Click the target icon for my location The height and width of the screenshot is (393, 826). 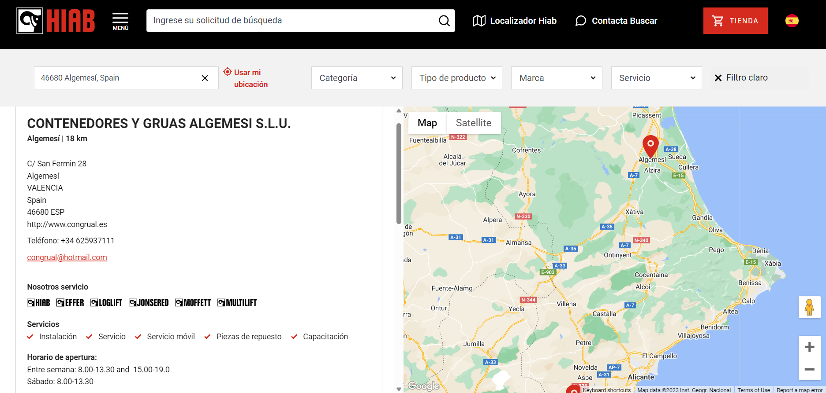pos(228,72)
